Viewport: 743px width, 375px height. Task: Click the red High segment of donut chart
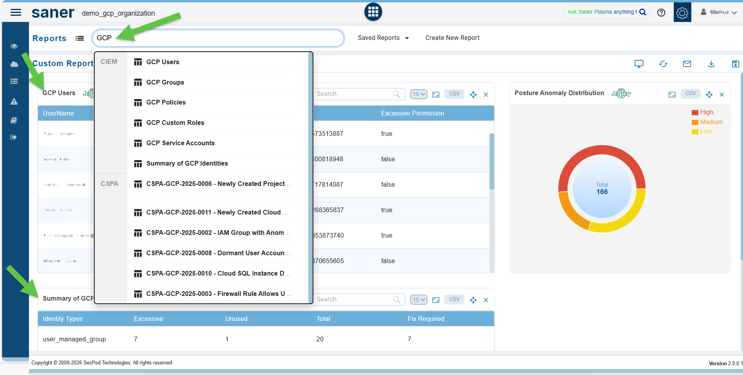tap(602, 152)
